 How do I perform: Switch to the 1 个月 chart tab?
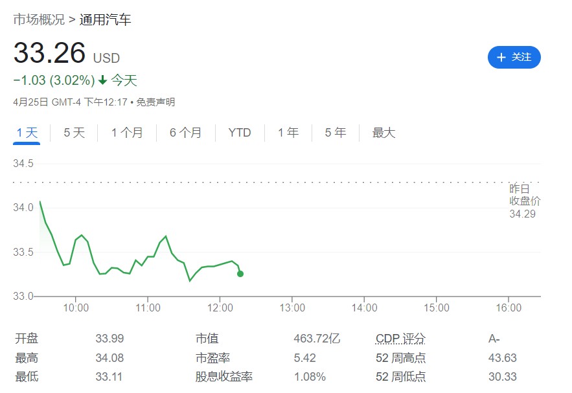[127, 133]
